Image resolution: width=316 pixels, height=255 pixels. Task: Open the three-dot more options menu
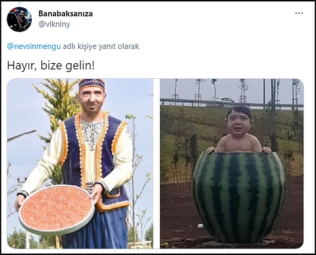[x=299, y=13]
